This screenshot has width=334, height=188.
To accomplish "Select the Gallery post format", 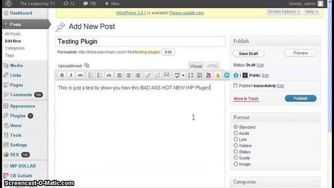I will pos(235,145).
